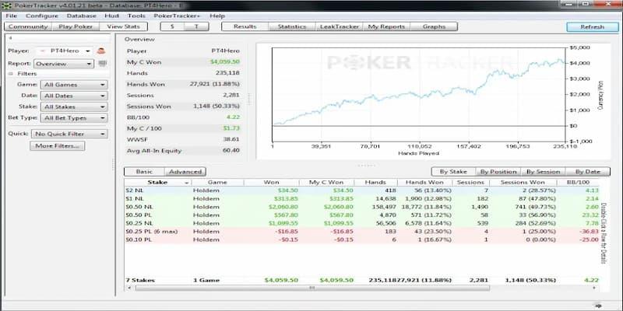
Task: Open the Player dropdown showing PT4Hero
Action: [65, 51]
